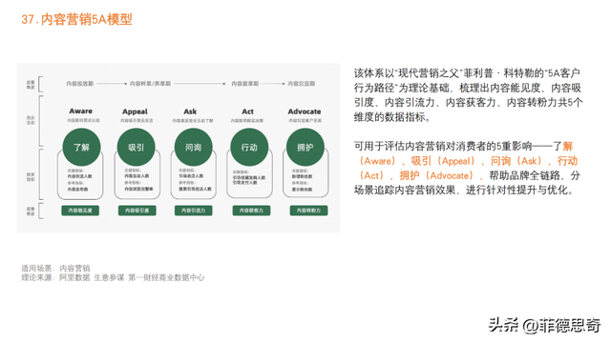Click the paragraph starting '可用于评估内容营销'

point(466,169)
